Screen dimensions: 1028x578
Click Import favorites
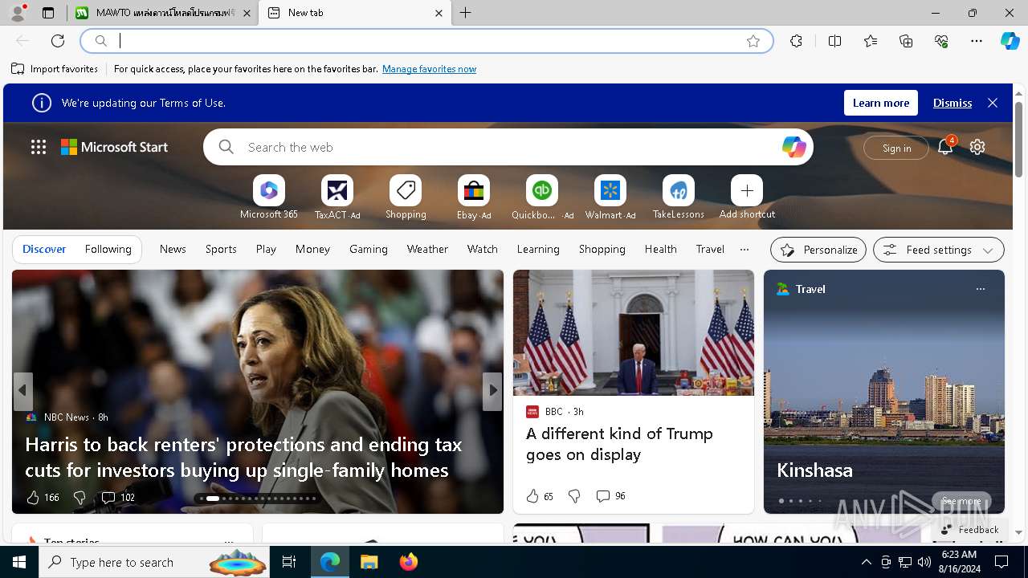coord(55,69)
